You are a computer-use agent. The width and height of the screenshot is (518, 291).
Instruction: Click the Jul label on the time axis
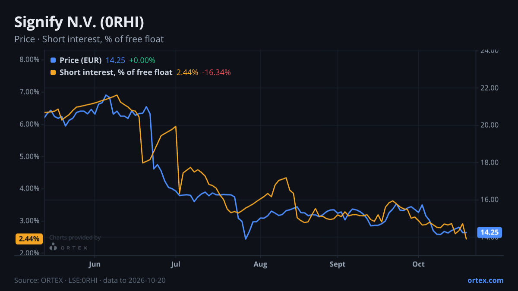point(176,264)
